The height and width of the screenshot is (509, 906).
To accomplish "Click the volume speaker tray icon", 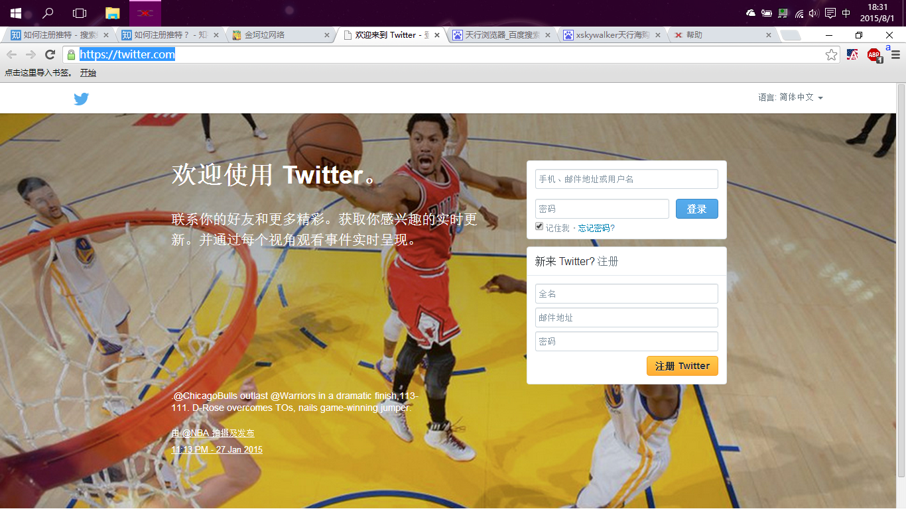I will click(x=814, y=13).
